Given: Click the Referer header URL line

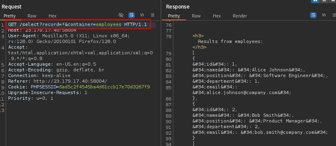Looking at the screenshot, I should pyautogui.click(x=57, y=81).
